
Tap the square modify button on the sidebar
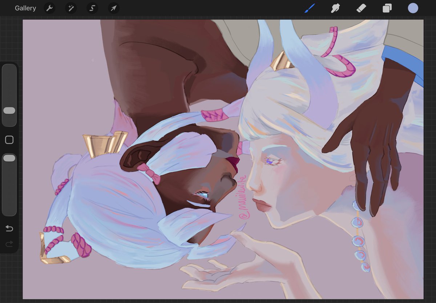coord(10,140)
